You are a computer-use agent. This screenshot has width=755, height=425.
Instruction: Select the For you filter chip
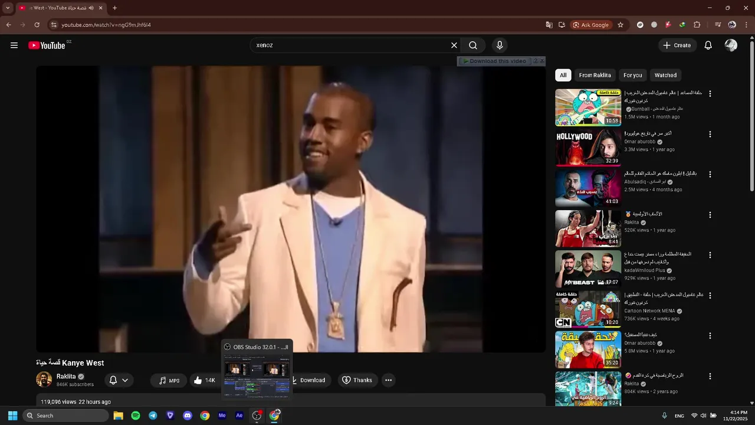click(633, 75)
